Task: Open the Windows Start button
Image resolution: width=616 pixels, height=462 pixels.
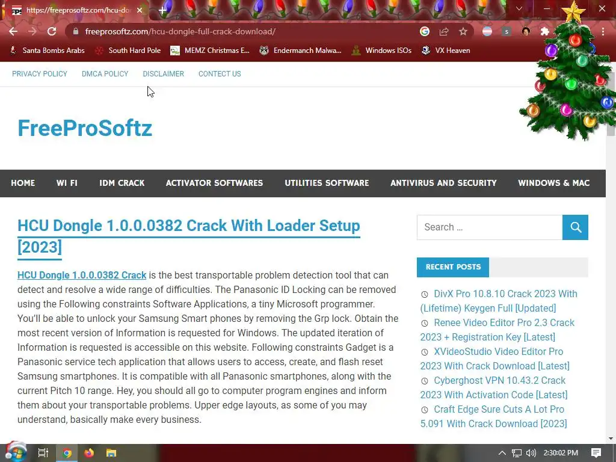Action: 16,452
